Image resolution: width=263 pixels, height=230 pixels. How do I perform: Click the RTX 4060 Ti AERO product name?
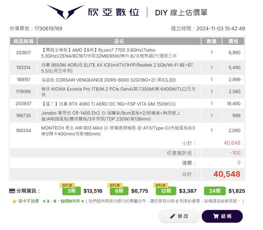click(109, 104)
